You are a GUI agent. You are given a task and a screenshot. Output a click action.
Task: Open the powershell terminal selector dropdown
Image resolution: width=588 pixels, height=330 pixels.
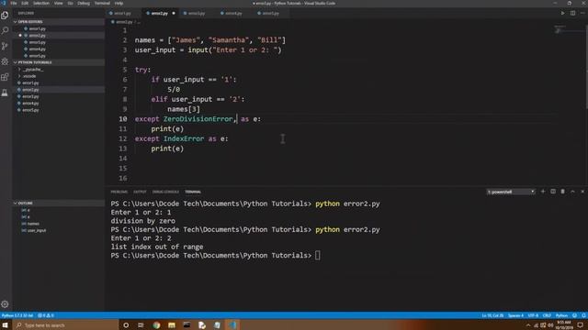511,192
